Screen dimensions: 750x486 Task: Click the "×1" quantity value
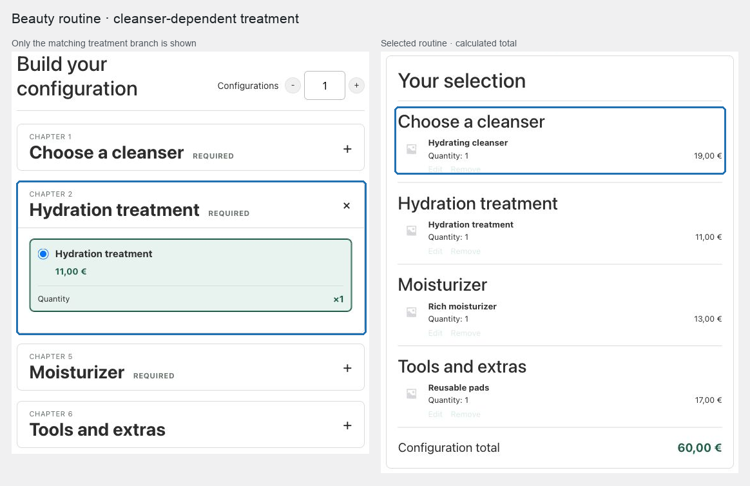point(339,300)
